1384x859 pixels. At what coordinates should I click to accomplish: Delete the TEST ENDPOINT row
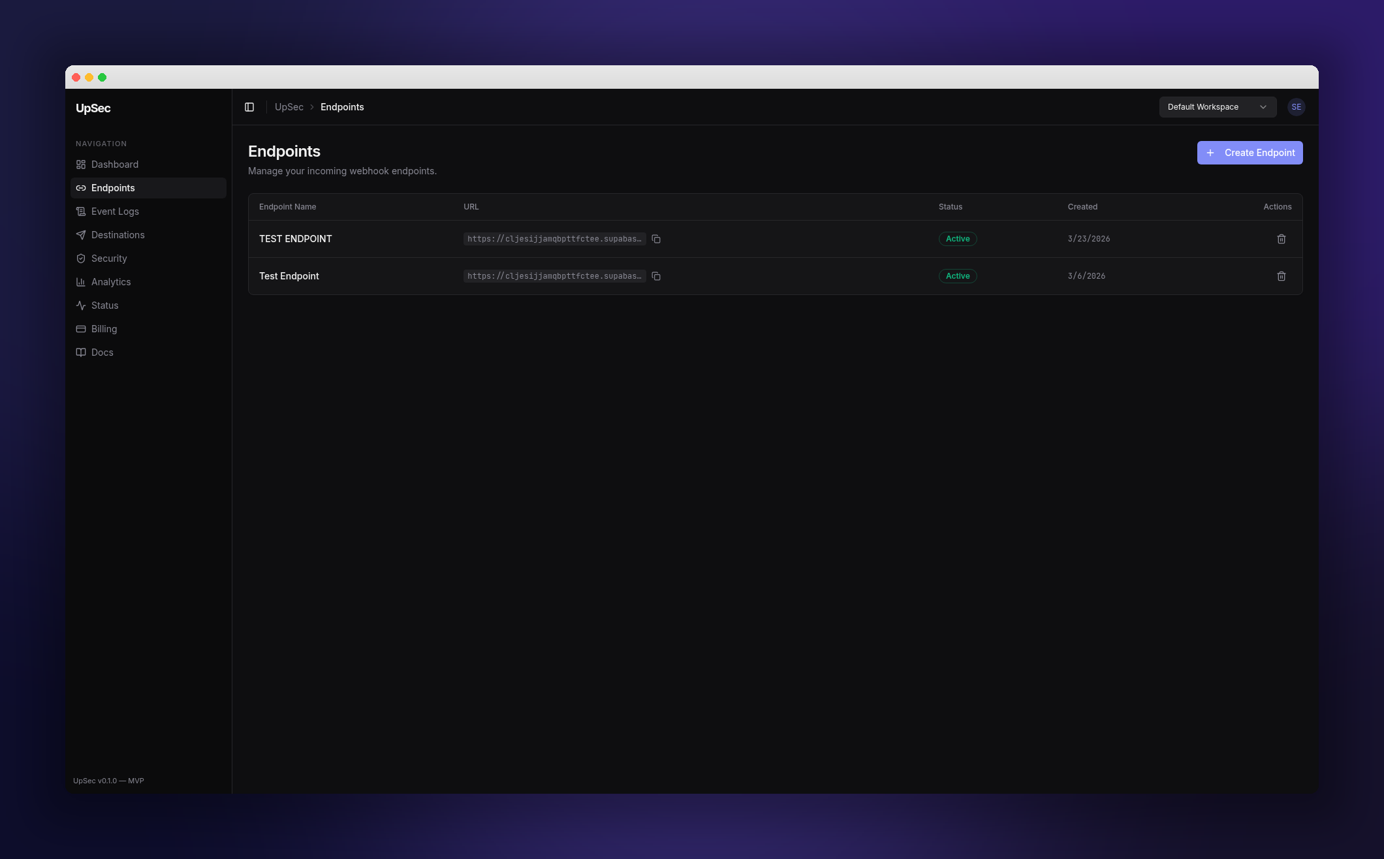[x=1281, y=239]
